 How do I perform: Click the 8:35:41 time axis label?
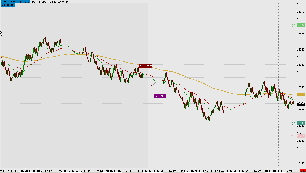[x=183, y=171]
